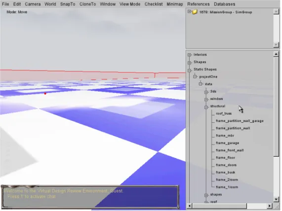The image size is (282, 211).
Task: Expand the MissionGroup SimGroup node
Action: [189, 12]
